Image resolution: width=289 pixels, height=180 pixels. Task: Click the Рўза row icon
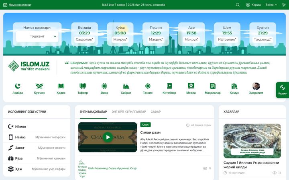pos(11,158)
